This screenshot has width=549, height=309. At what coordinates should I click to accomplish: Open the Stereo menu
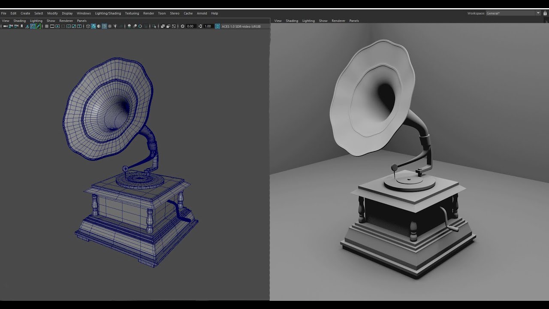175,13
